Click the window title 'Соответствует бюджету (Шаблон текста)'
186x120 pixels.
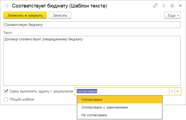60,6
